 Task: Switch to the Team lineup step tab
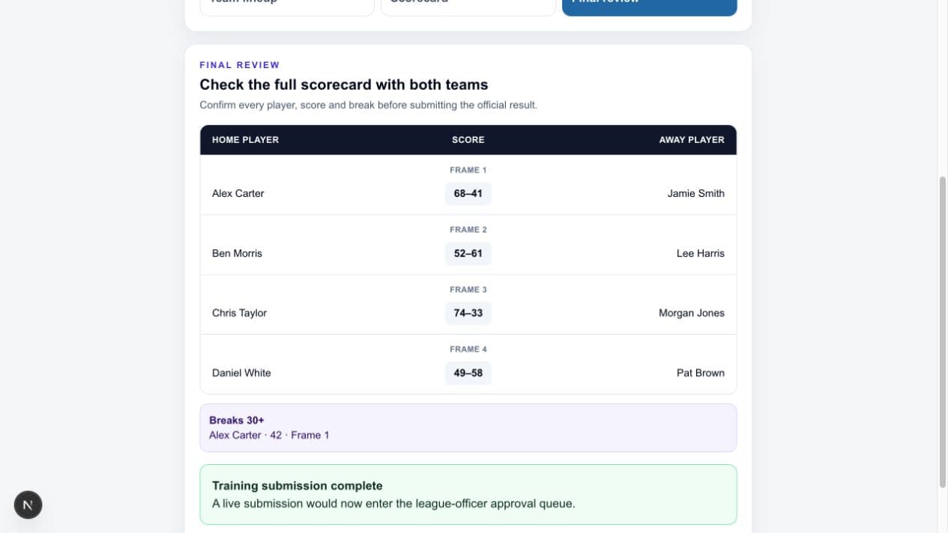click(x=287, y=4)
